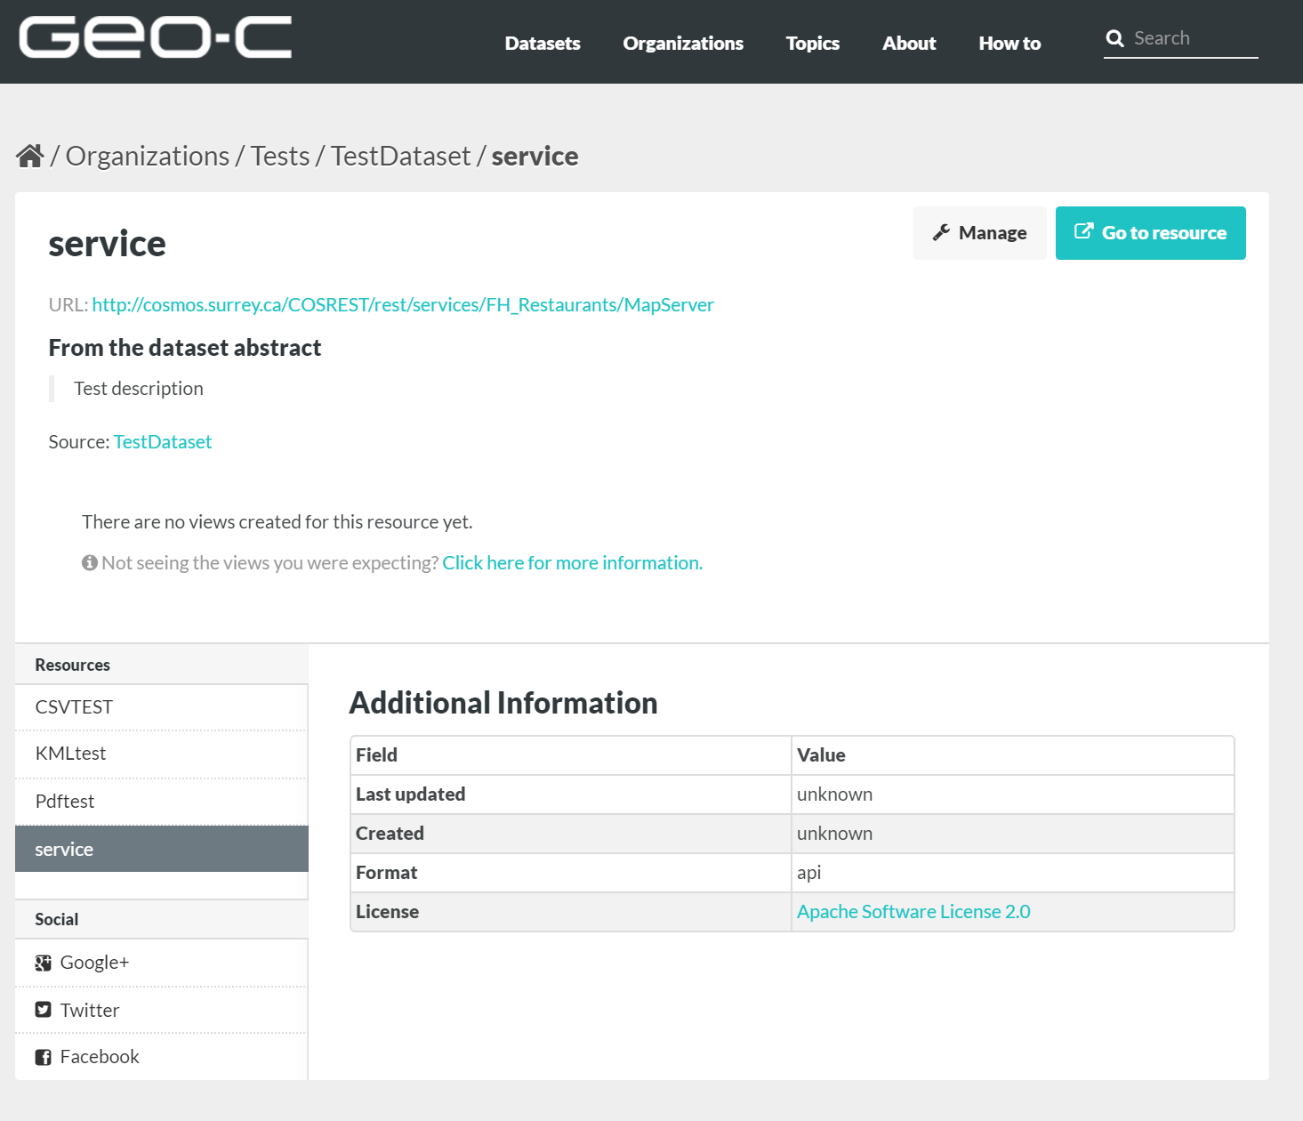This screenshot has width=1303, height=1121.
Task: Click the Manage button
Action: [x=979, y=233]
